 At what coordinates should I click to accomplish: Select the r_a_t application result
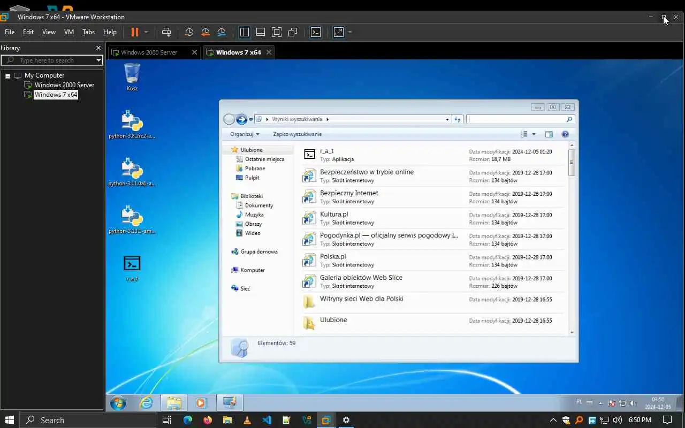(432, 155)
